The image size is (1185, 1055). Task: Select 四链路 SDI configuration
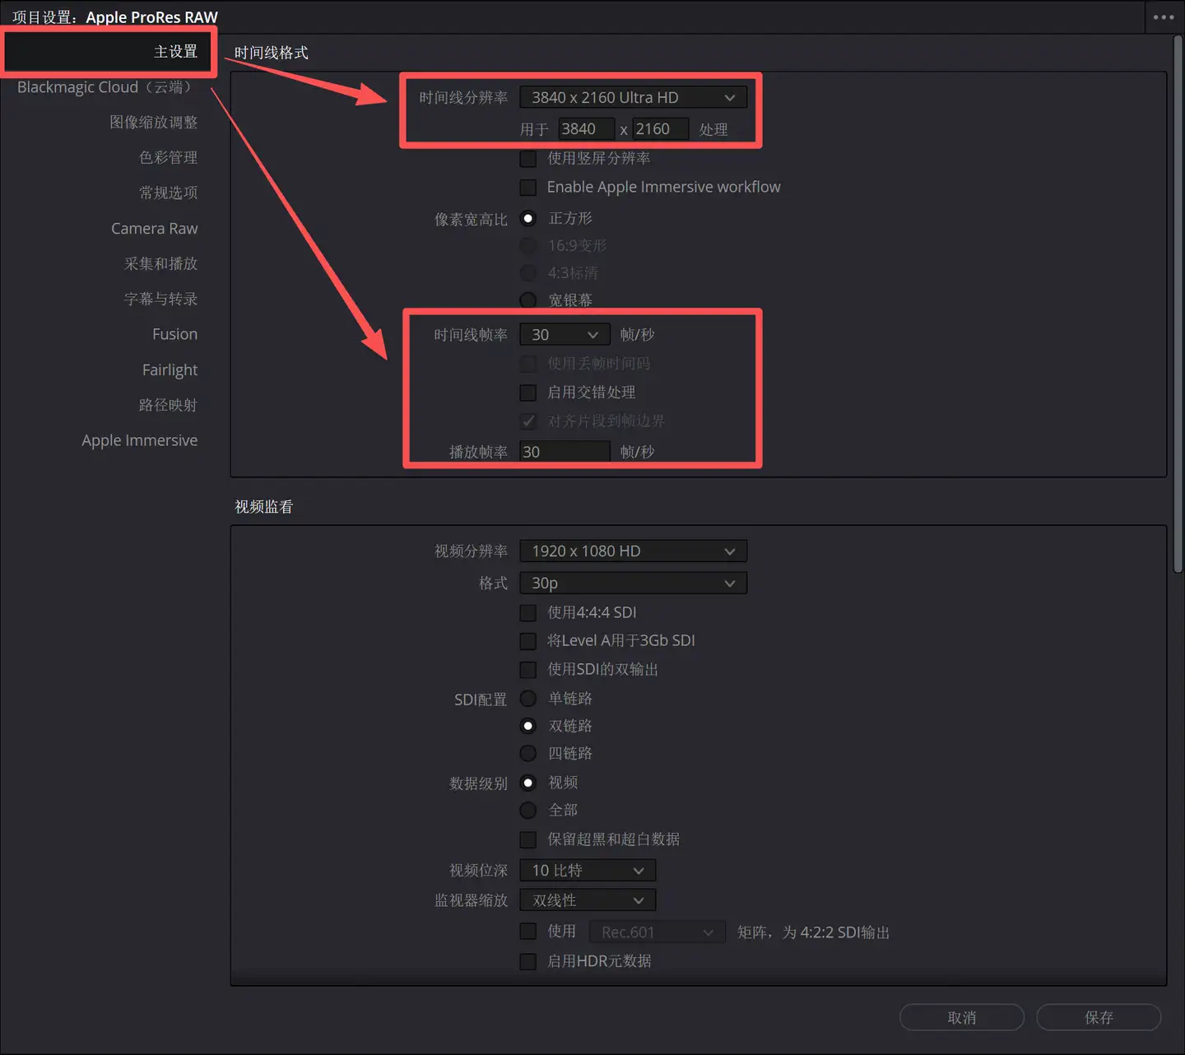point(528,754)
